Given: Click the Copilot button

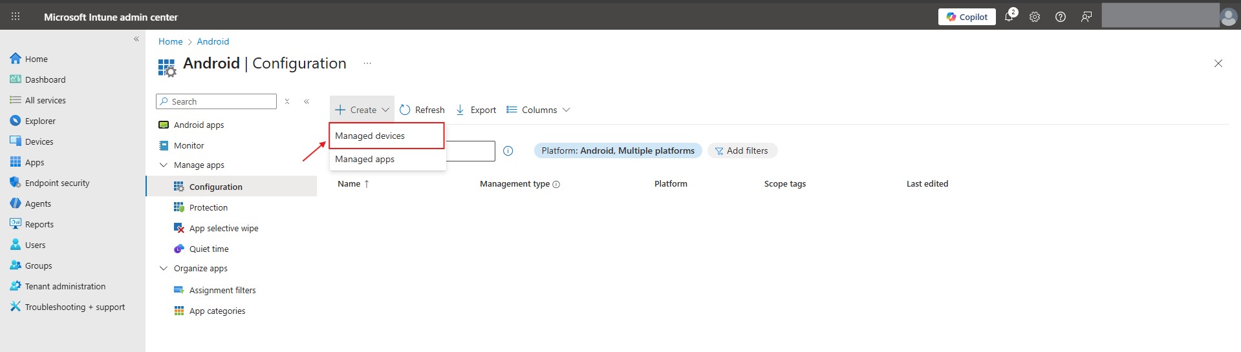Looking at the screenshot, I should pos(967,17).
